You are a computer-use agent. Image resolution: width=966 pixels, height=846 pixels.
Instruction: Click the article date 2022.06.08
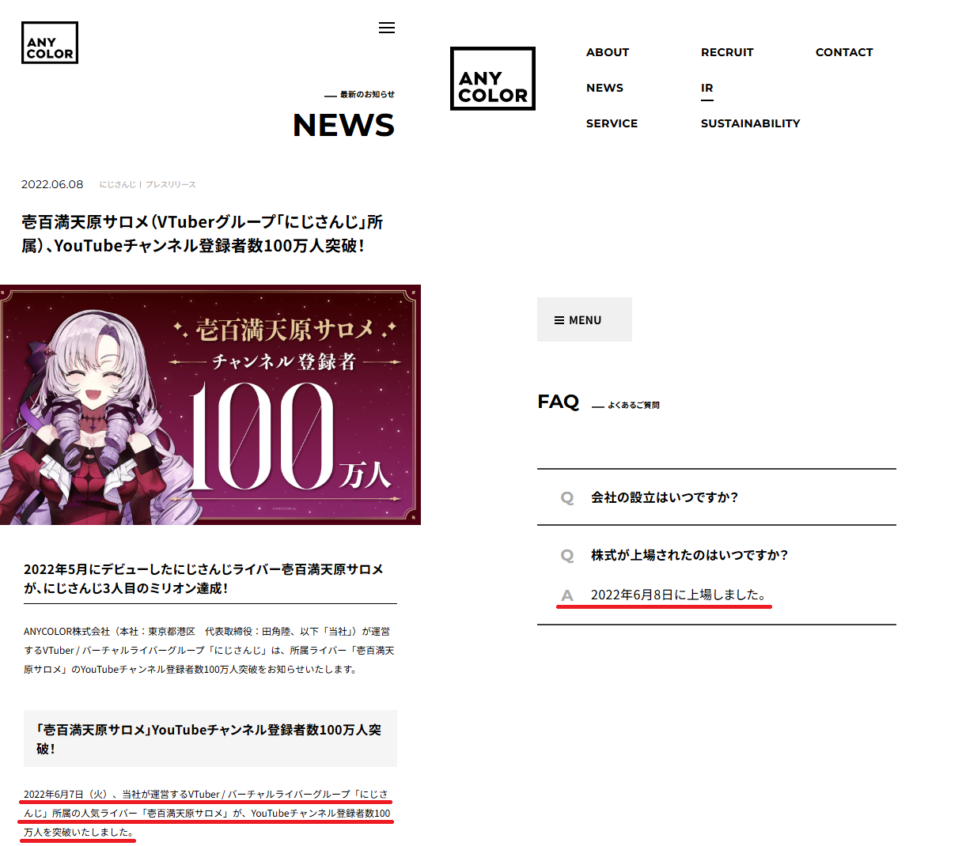pyautogui.click(x=52, y=184)
